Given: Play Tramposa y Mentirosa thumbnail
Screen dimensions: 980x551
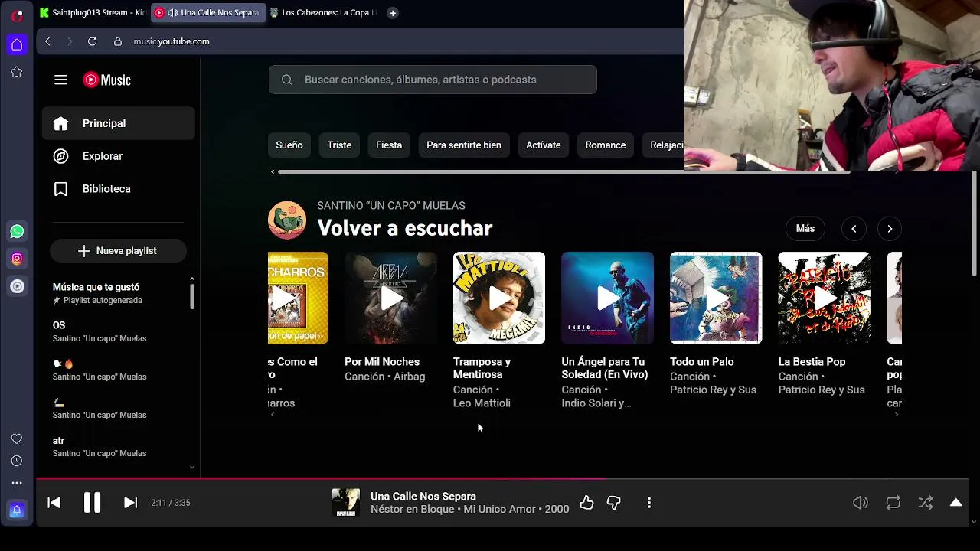Looking at the screenshot, I should [499, 298].
